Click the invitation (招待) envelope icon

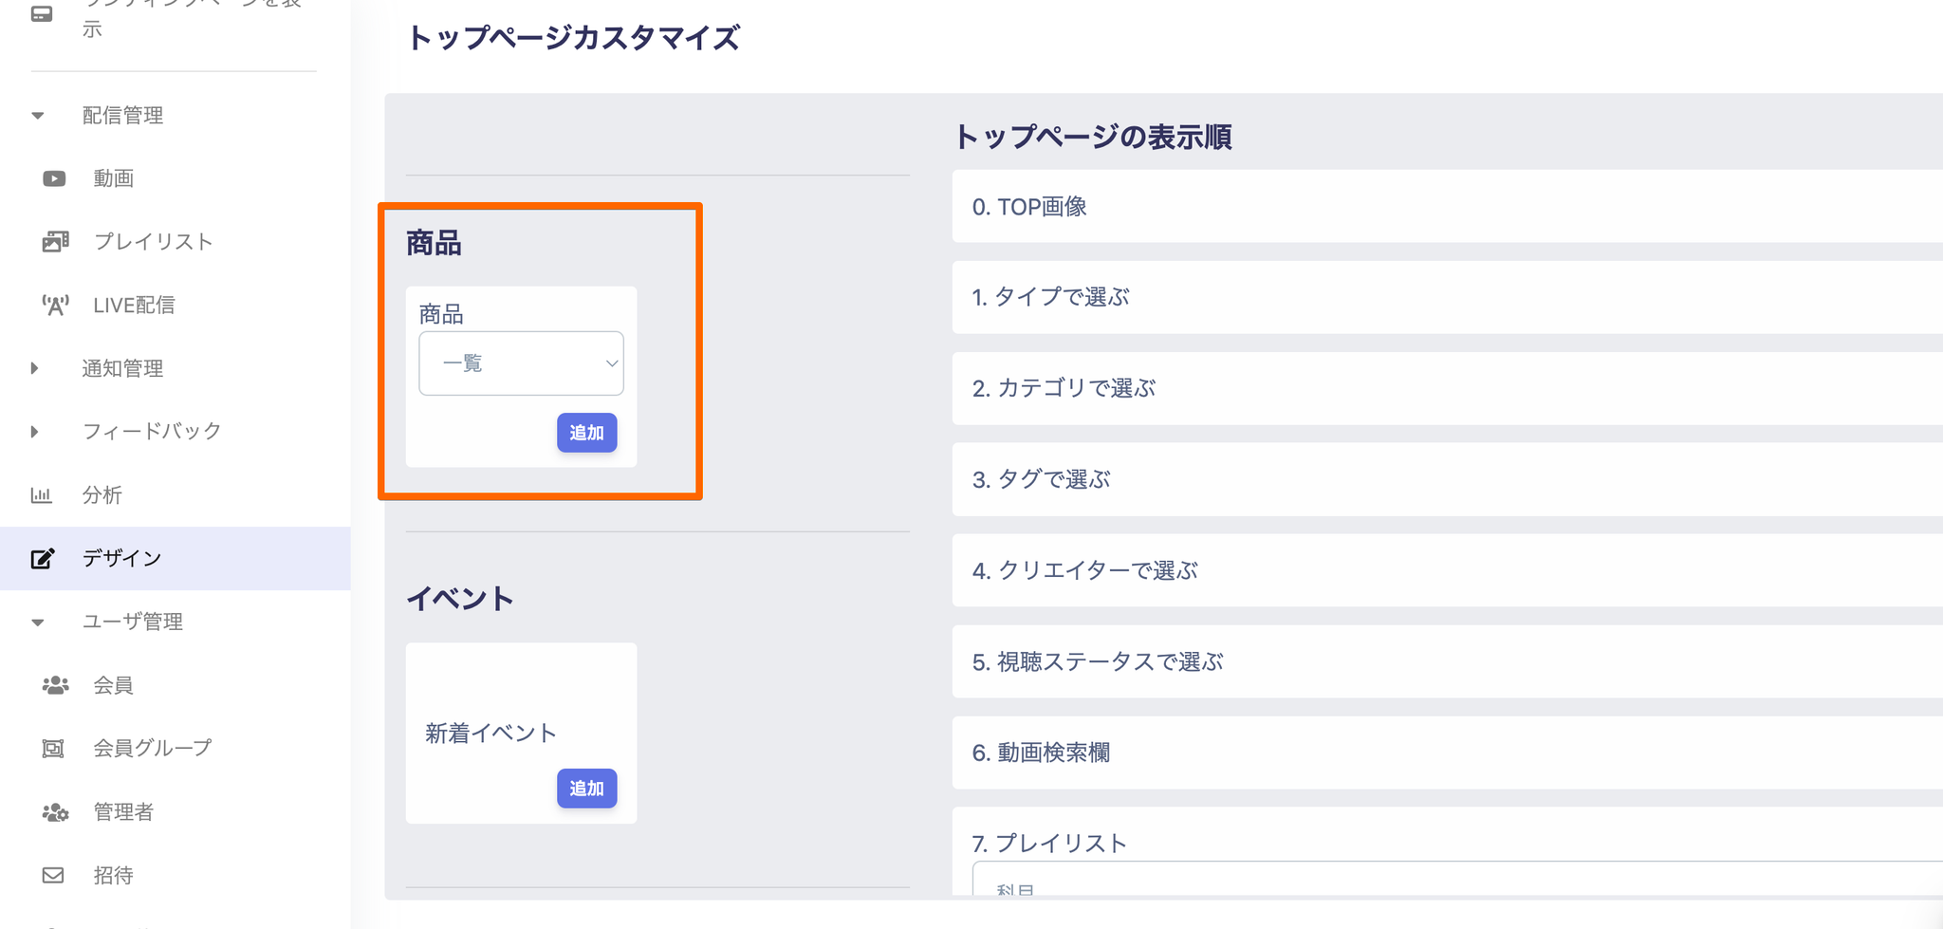click(53, 875)
